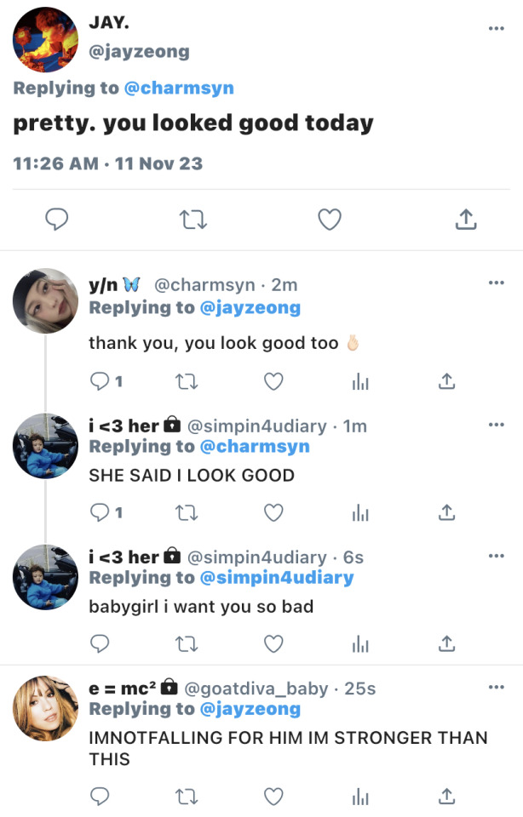Image resolution: width=523 pixels, height=817 pixels.
Task: Like y/n's "thank you" reply
Action: coord(273,382)
